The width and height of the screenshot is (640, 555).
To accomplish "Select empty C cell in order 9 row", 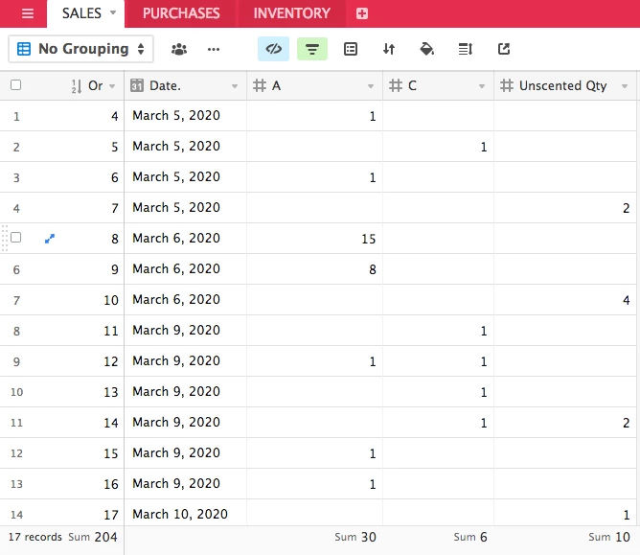I will pyautogui.click(x=439, y=269).
